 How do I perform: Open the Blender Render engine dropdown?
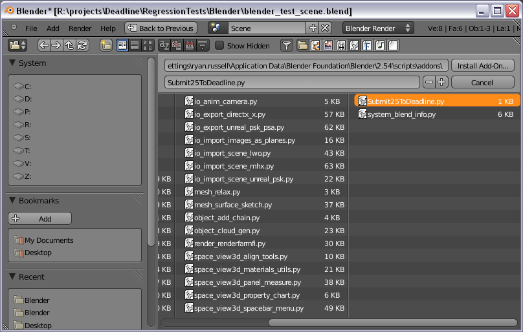point(378,28)
